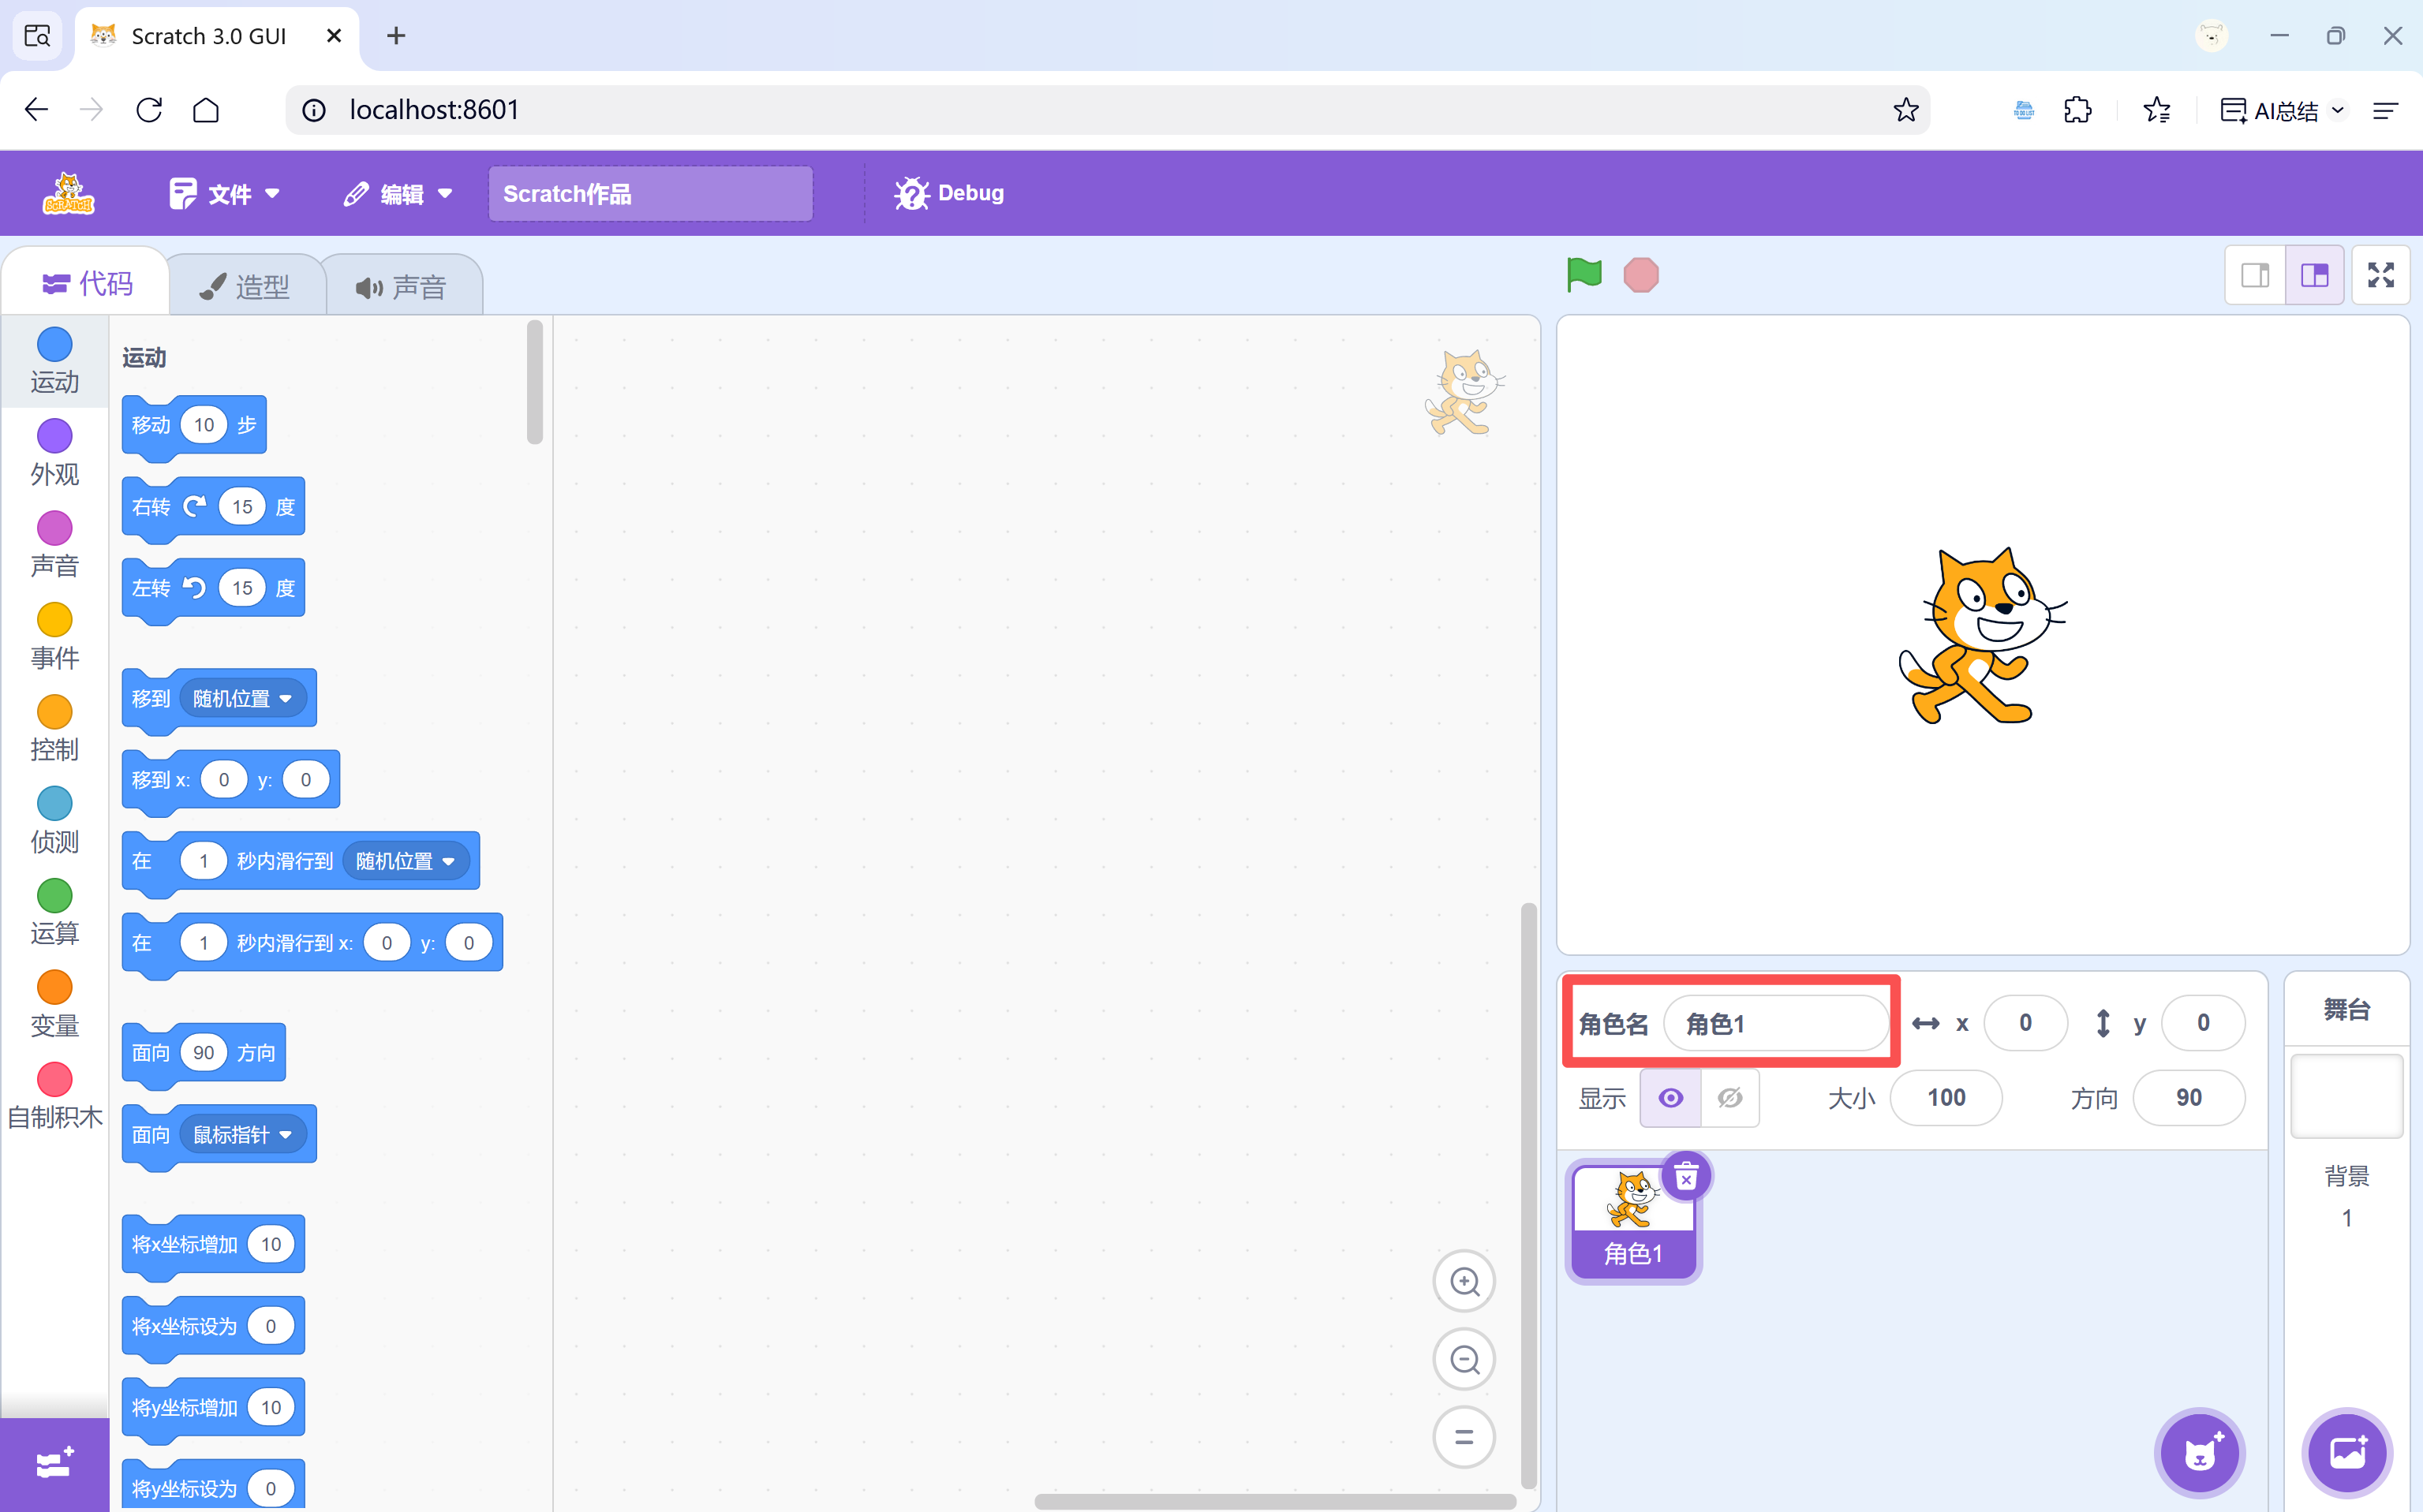The width and height of the screenshot is (2423, 1512).
Task: Delete sprite 角色1 with trash icon
Action: pyautogui.click(x=1686, y=1177)
